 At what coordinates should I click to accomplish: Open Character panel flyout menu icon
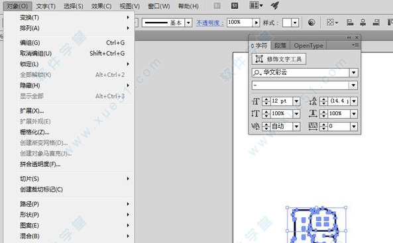pyautogui.click(x=356, y=45)
